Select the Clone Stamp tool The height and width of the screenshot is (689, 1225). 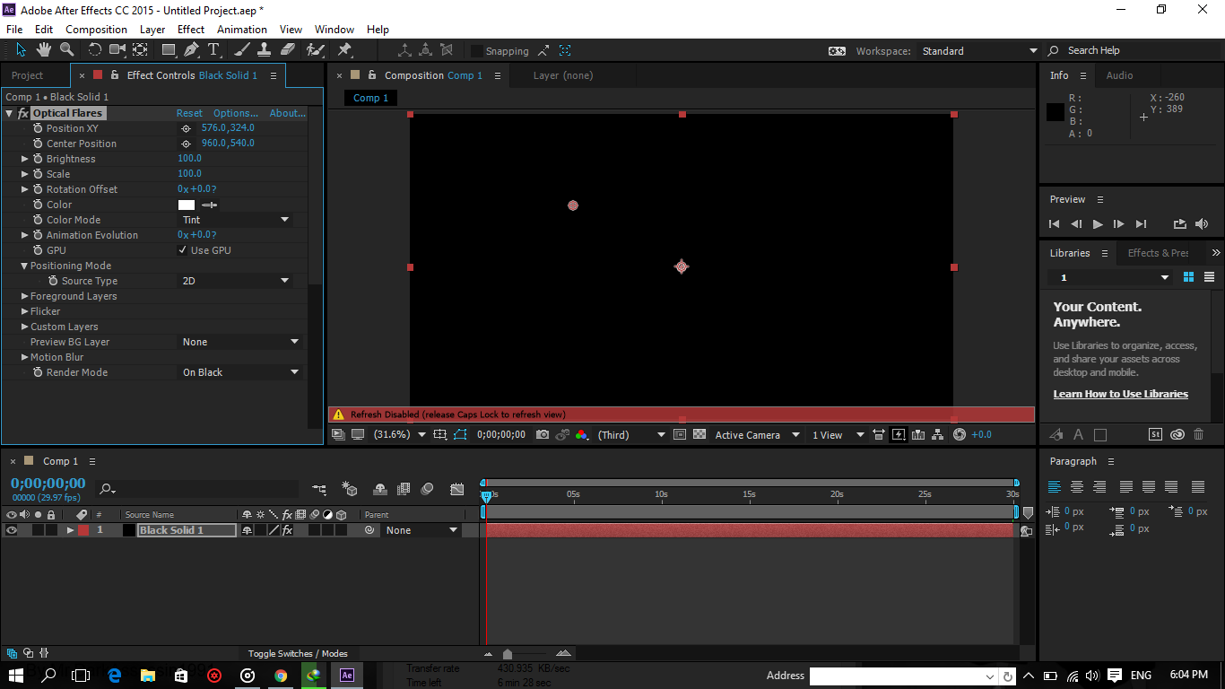point(265,50)
